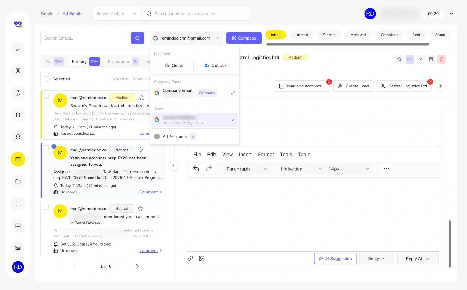Connect a Gmail account
Image resolution: width=467 pixels, height=290 pixels.
pyautogui.click(x=174, y=65)
